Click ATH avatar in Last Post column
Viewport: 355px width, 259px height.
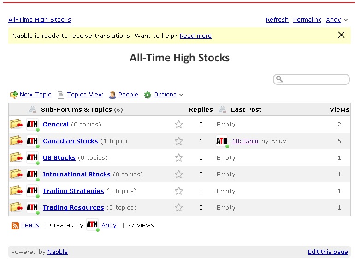coord(222,141)
